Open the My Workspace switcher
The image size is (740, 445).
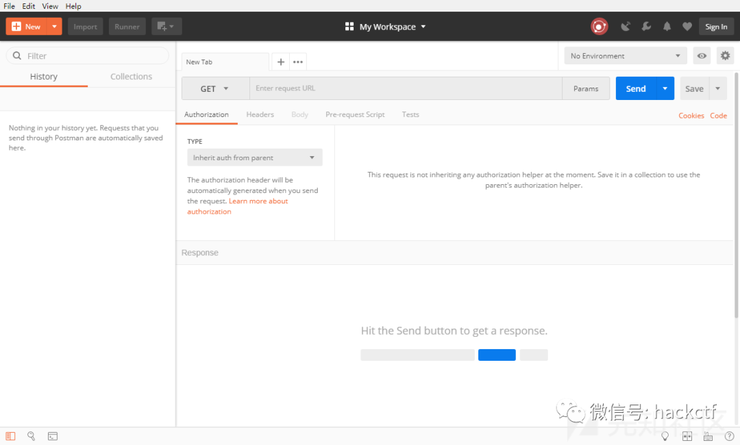[x=386, y=27]
